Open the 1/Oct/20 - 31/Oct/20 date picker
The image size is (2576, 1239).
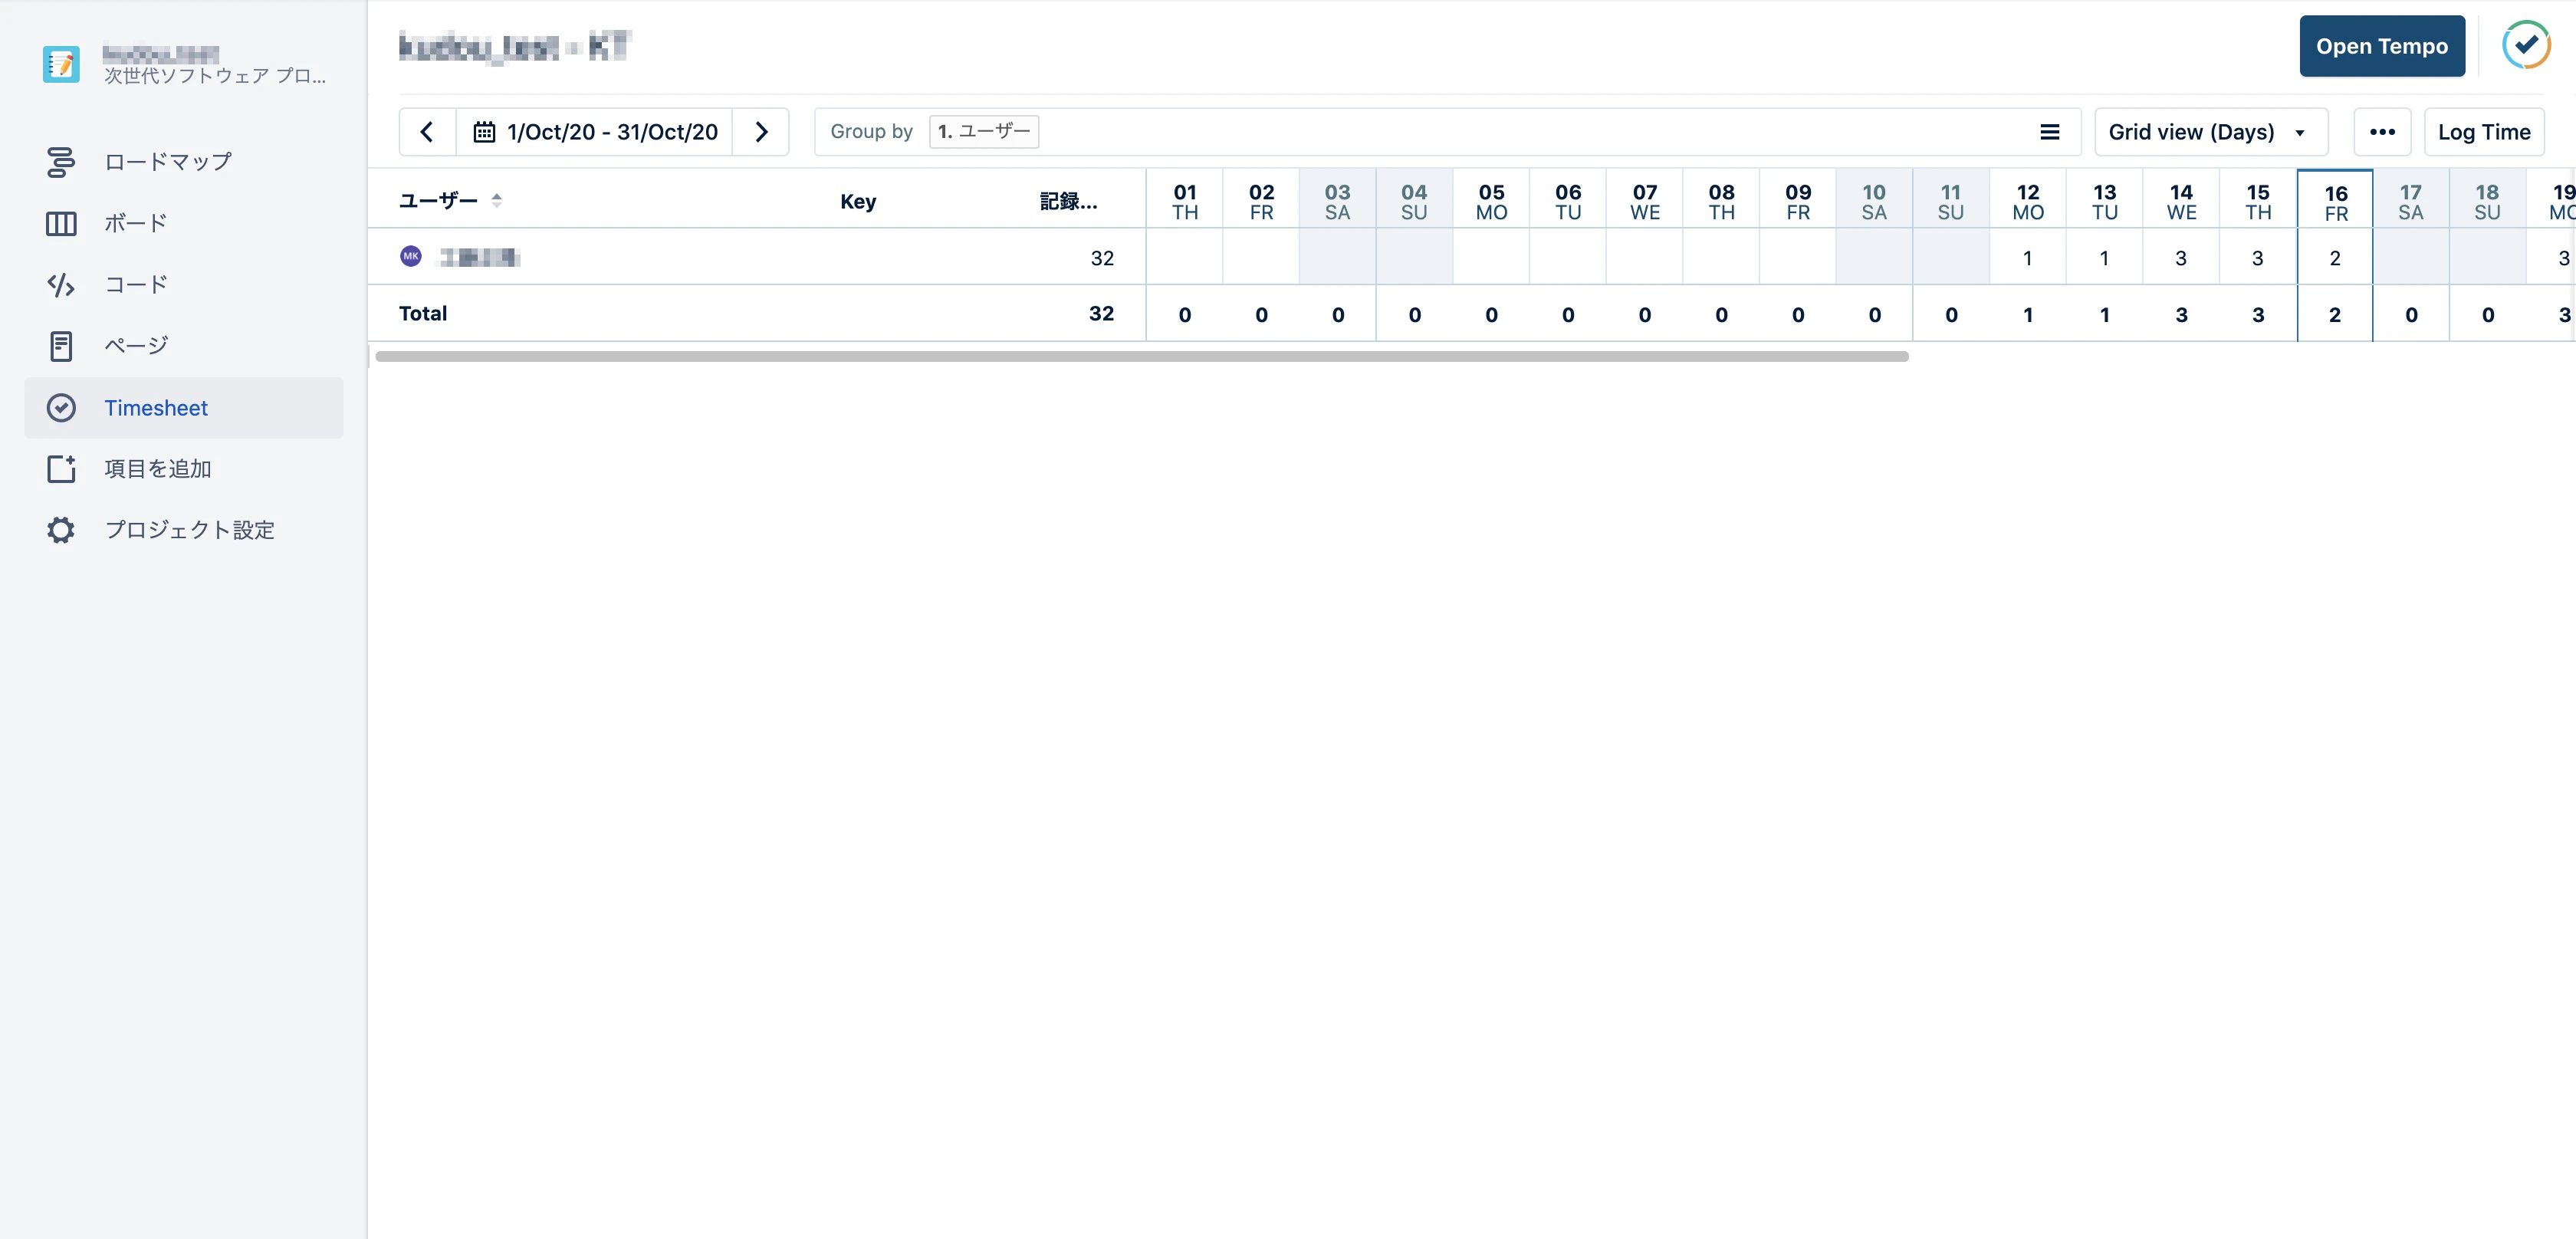click(x=595, y=132)
